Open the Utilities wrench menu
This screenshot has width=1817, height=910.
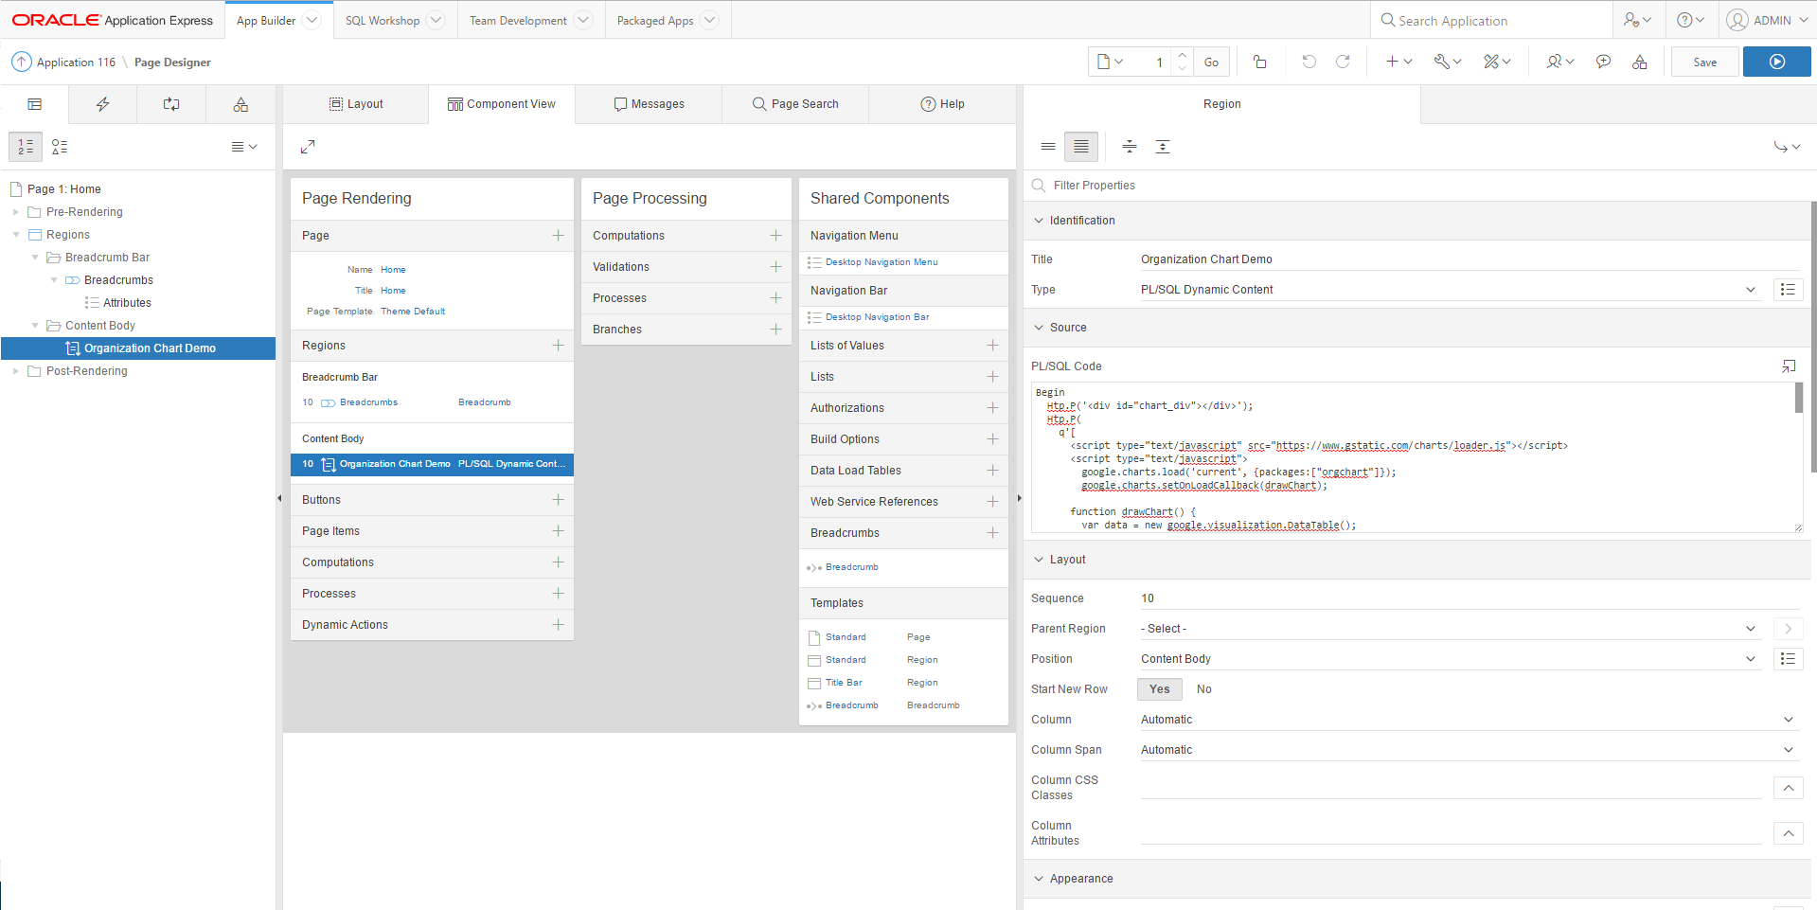point(1447,62)
